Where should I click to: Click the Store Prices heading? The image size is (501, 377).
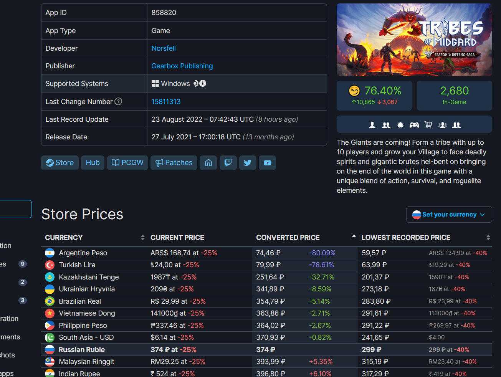click(82, 214)
